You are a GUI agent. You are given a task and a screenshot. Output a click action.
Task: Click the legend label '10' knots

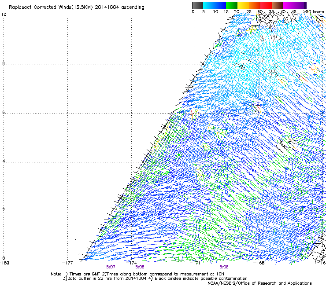[215, 12]
